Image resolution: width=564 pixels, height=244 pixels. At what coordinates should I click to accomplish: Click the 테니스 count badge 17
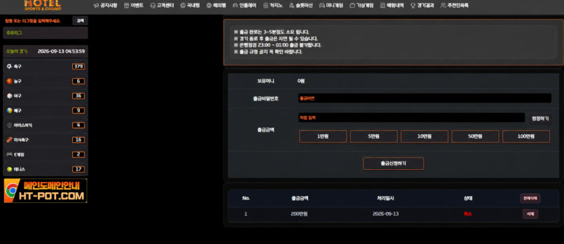point(78,169)
